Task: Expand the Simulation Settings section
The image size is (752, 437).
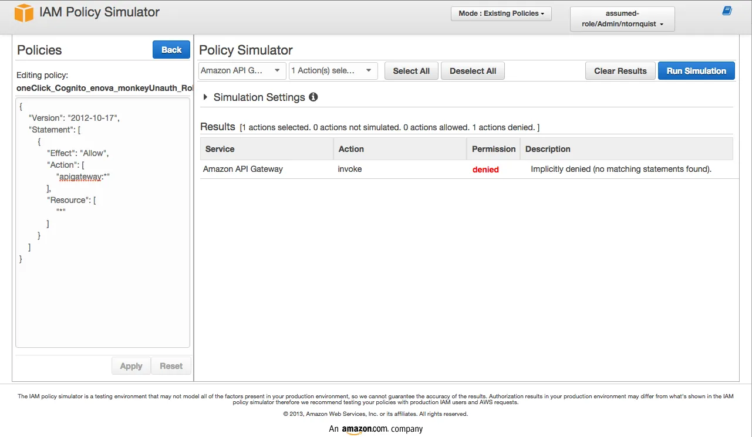Action: [205, 97]
